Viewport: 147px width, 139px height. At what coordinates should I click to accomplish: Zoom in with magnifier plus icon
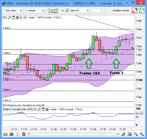tap(142, 134)
